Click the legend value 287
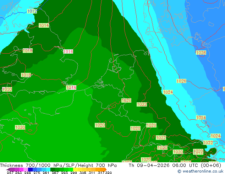 pos(55,173)
